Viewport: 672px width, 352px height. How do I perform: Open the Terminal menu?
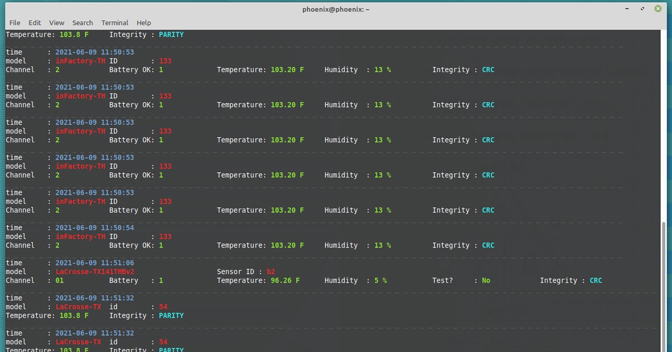point(115,23)
